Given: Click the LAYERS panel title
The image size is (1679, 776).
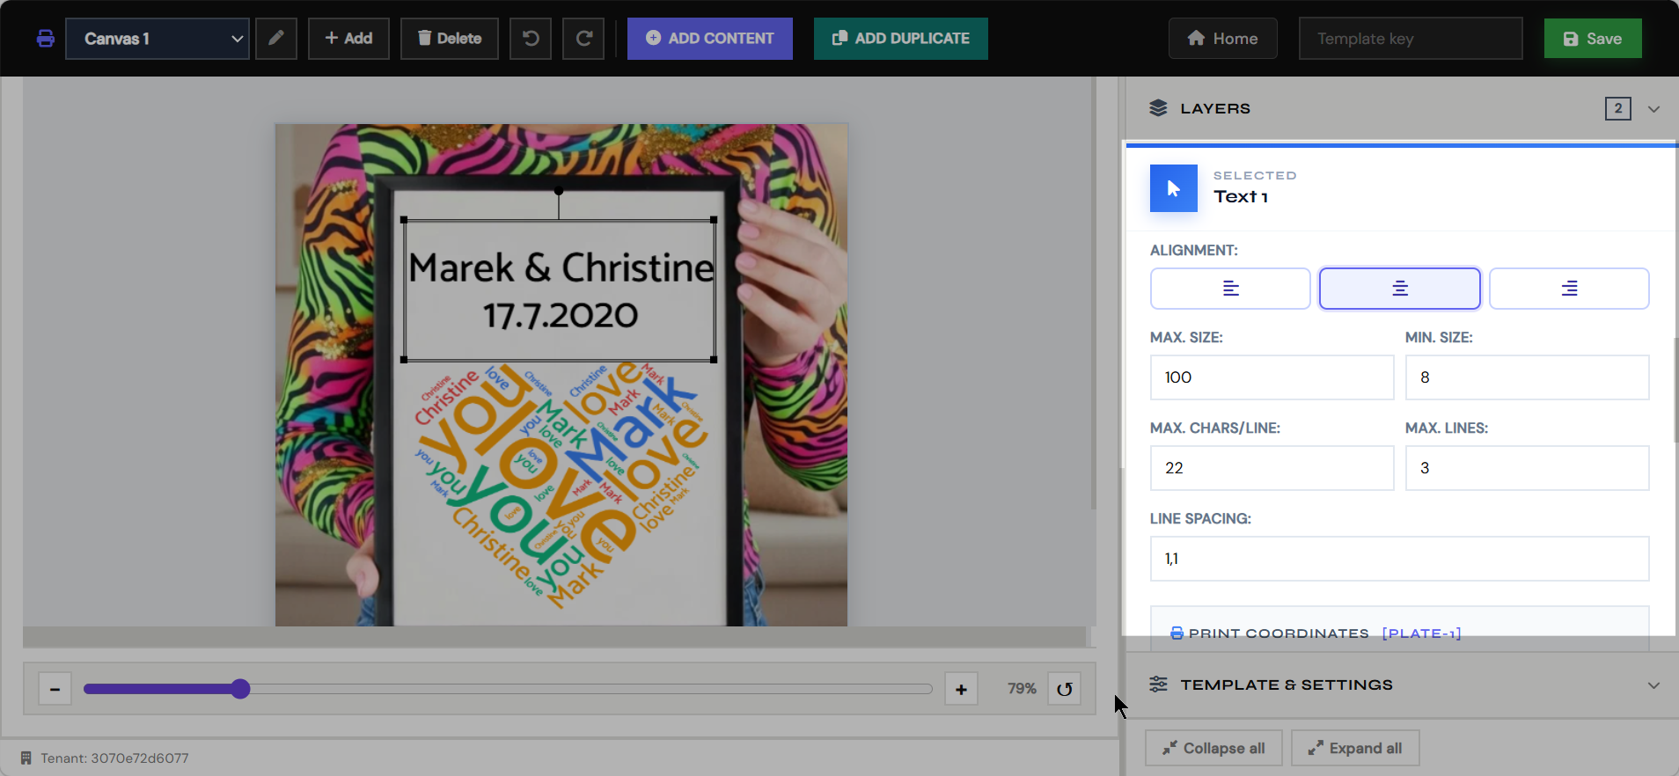Looking at the screenshot, I should point(1215,108).
